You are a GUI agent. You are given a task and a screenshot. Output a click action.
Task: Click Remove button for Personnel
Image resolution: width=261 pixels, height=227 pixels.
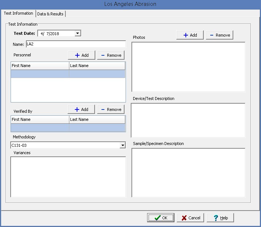point(111,55)
